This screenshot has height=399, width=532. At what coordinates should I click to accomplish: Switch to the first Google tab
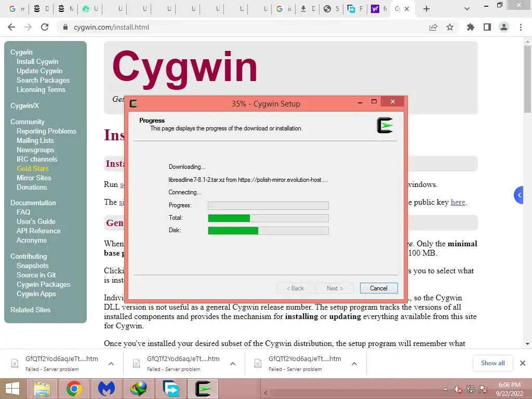click(x=16, y=9)
